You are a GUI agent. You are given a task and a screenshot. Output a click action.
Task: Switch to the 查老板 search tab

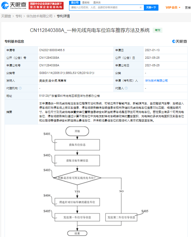(86, 2)
